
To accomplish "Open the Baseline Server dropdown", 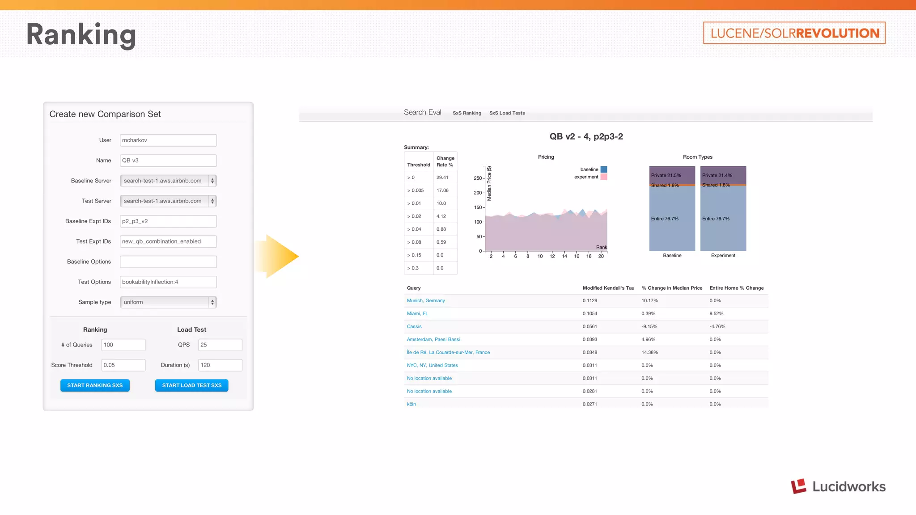I will pos(168,181).
